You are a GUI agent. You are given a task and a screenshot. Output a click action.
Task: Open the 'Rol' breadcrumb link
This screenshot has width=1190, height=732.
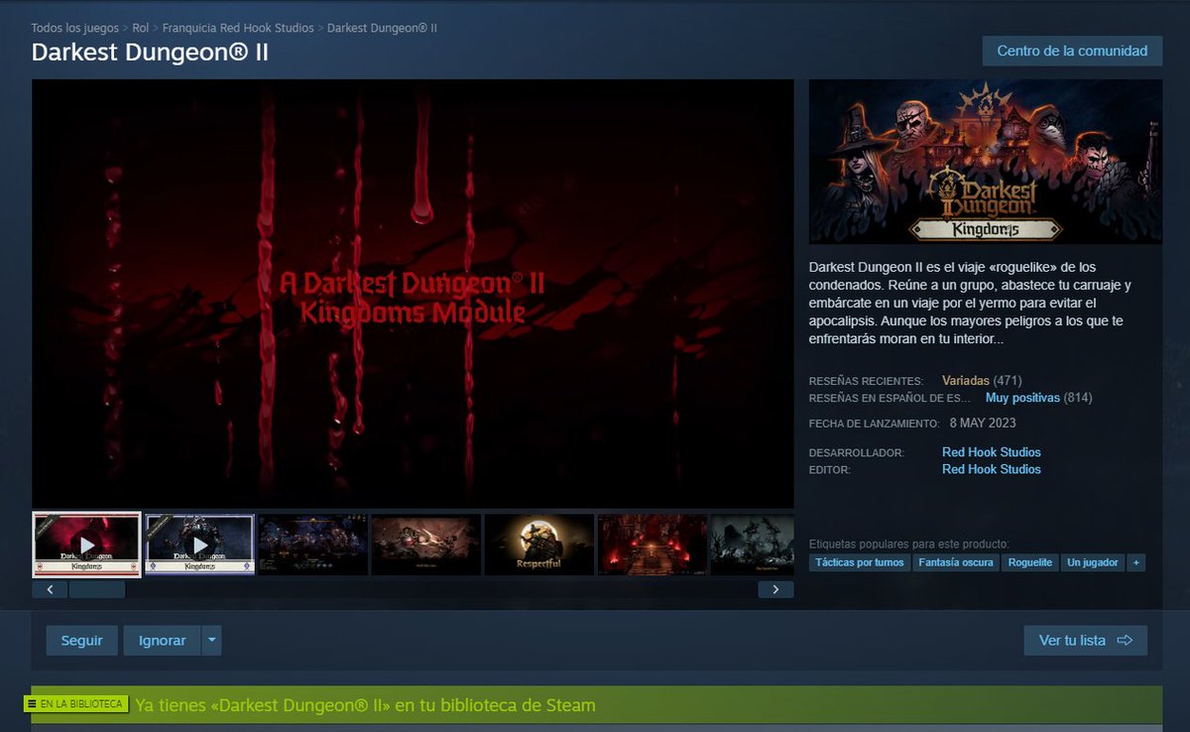tap(141, 28)
